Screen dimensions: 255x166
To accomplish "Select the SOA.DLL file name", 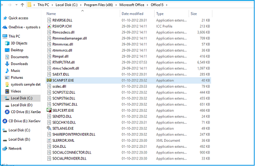I will point(59,147).
